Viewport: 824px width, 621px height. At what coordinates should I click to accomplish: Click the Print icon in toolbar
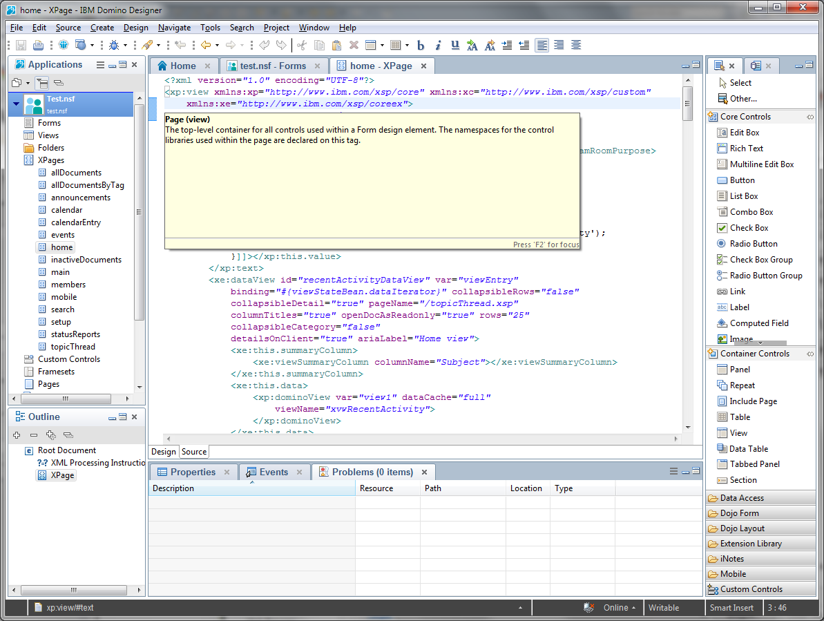coord(39,46)
